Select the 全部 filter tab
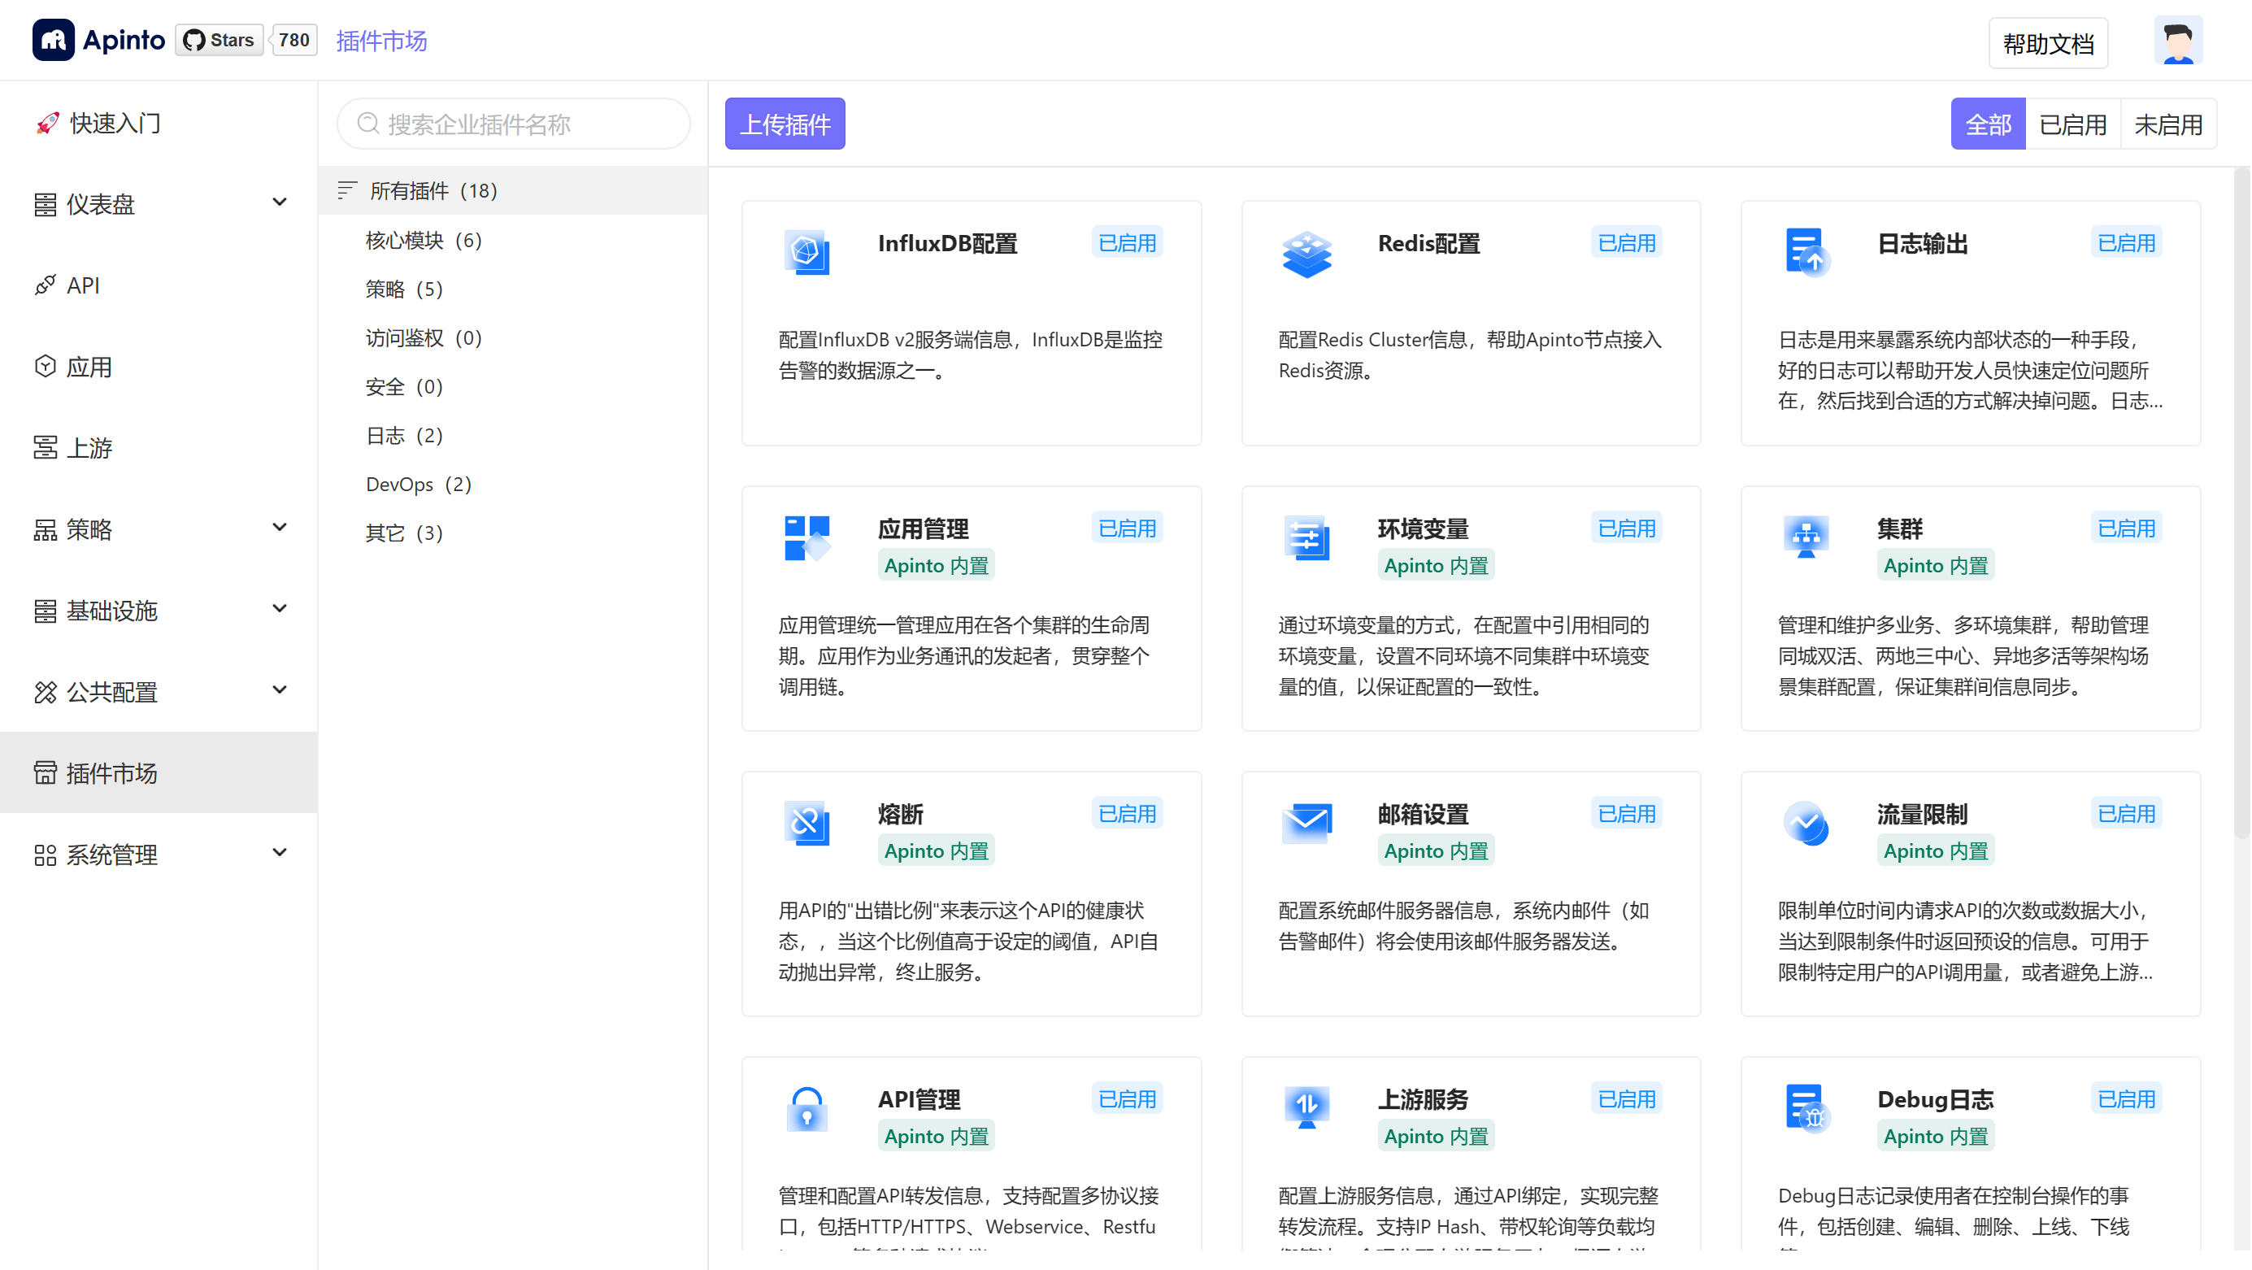This screenshot has height=1270, width=2252. tap(1988, 124)
